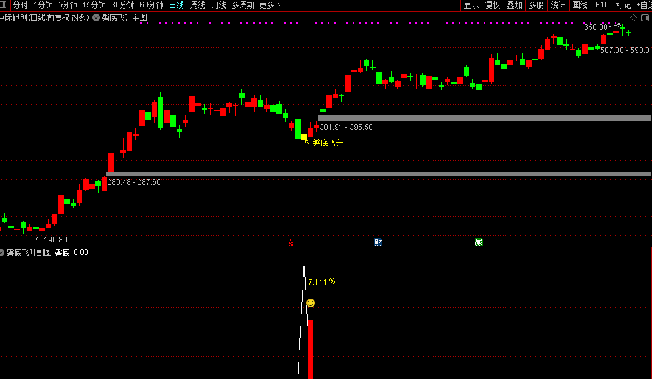Select the 60分钟 period tab
The width and height of the screenshot is (652, 379).
(x=152, y=5)
